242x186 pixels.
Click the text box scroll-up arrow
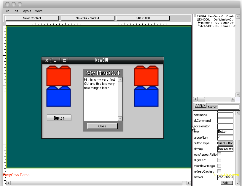[120, 79]
